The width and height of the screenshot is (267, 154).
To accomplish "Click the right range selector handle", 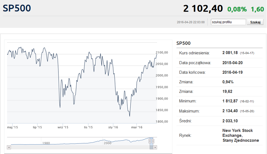I will click(153, 141).
